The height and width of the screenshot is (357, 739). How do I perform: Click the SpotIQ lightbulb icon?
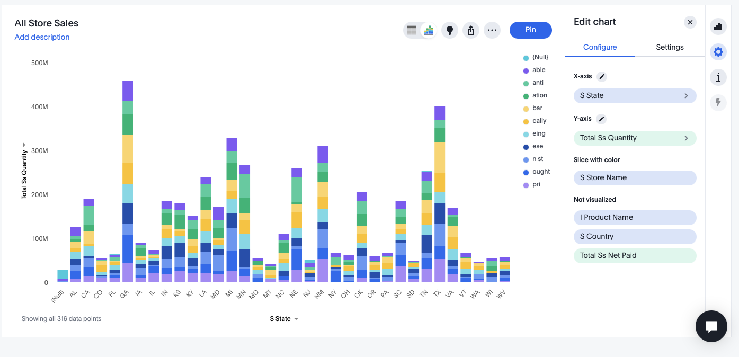[x=450, y=30]
